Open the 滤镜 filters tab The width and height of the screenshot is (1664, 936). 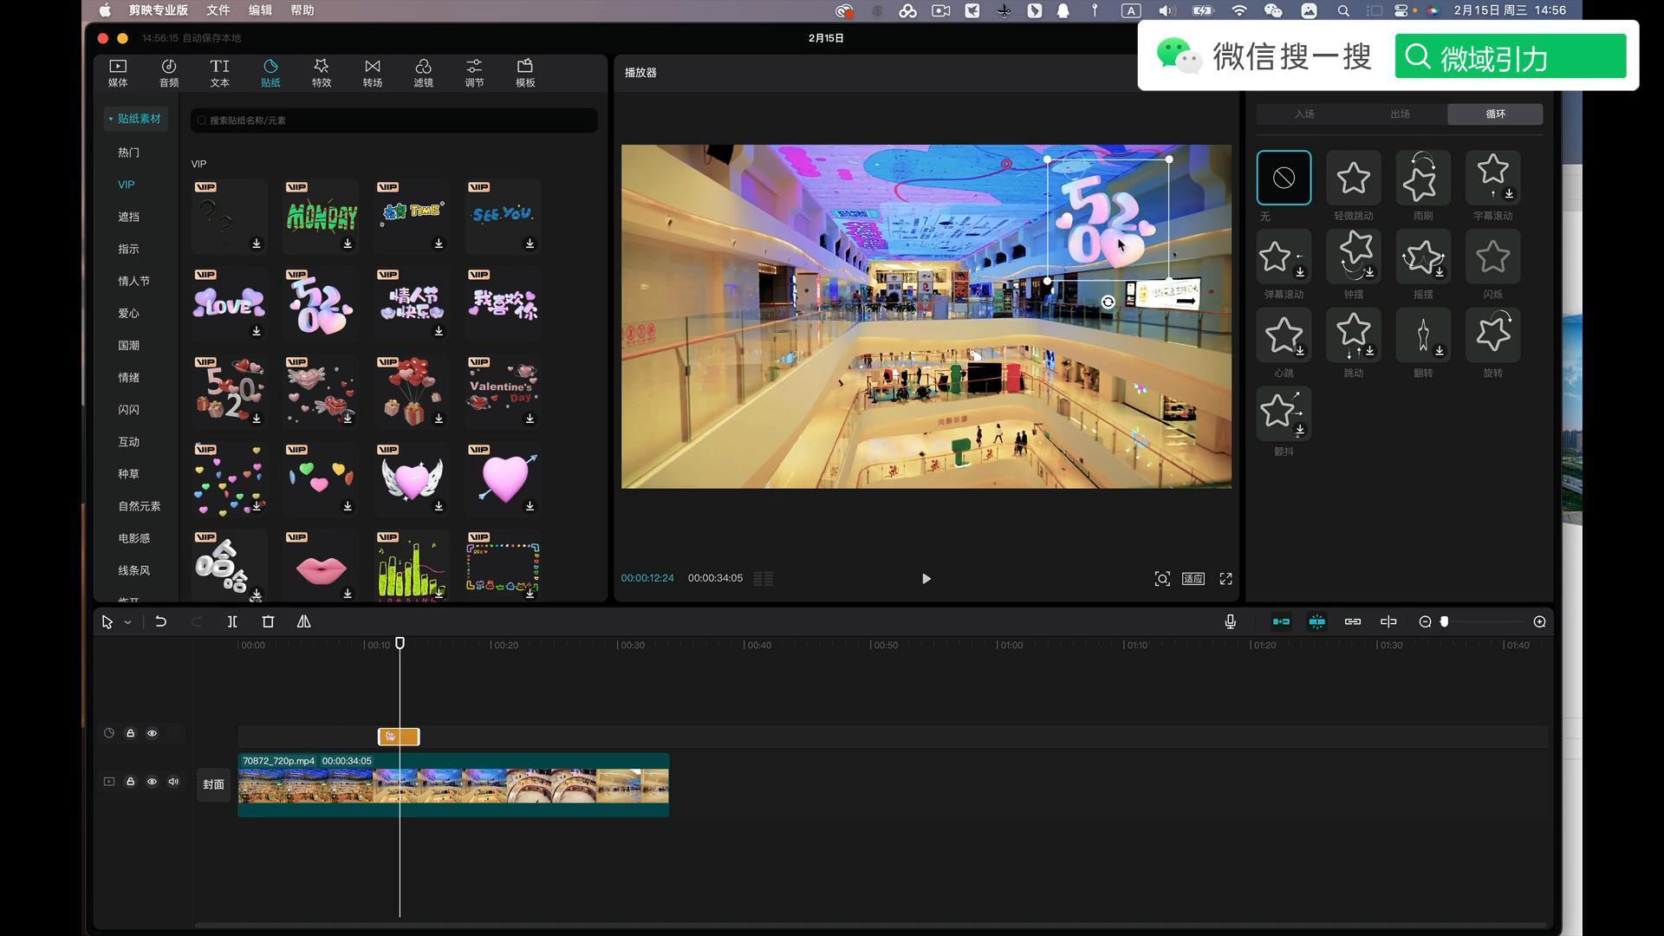423,73
